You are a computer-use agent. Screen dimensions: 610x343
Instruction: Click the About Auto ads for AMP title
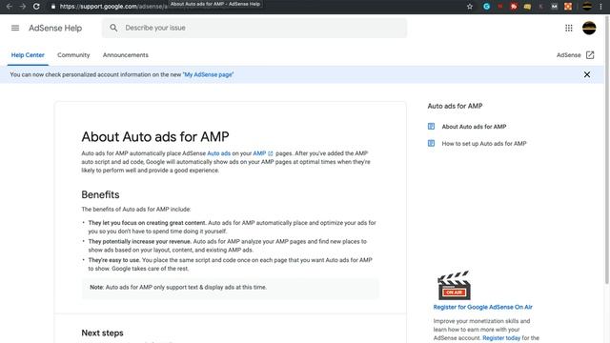(x=155, y=136)
